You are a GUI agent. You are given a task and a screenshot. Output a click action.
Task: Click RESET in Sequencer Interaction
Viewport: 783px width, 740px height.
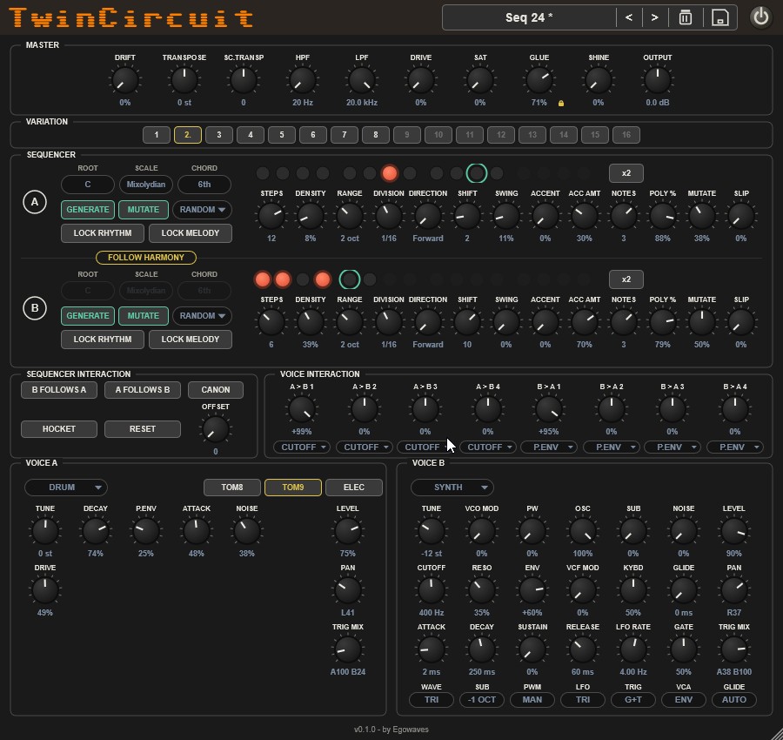coord(143,429)
